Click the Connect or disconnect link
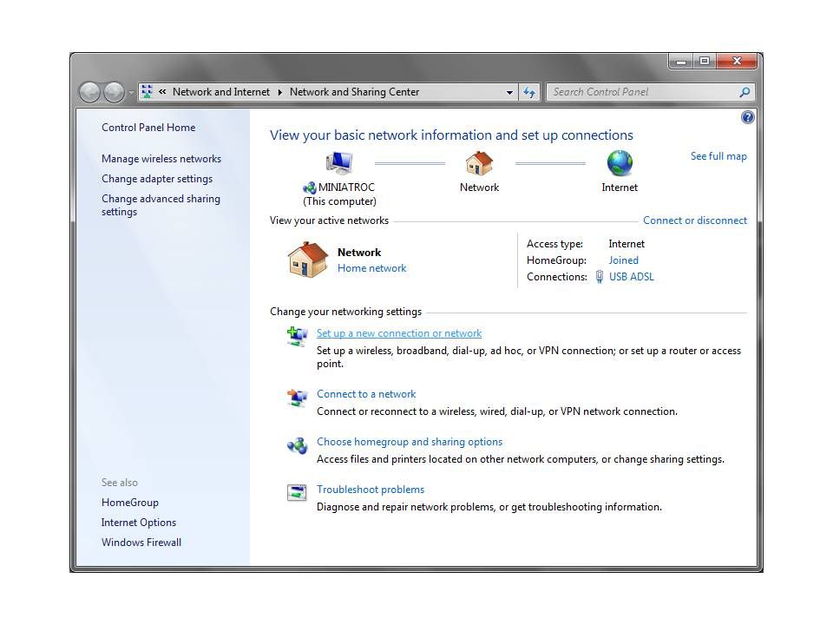This screenshot has width=833, height=625. click(695, 220)
